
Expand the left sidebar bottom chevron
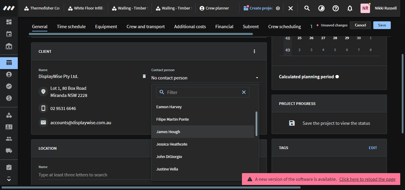point(9,179)
